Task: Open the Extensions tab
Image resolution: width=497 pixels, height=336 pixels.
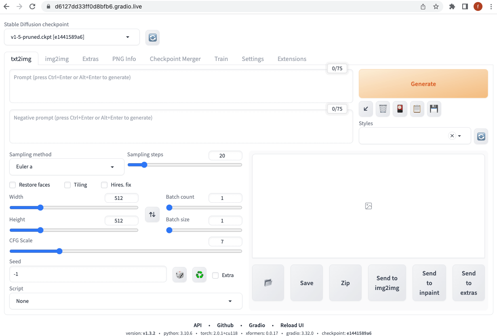Action: [x=292, y=59]
